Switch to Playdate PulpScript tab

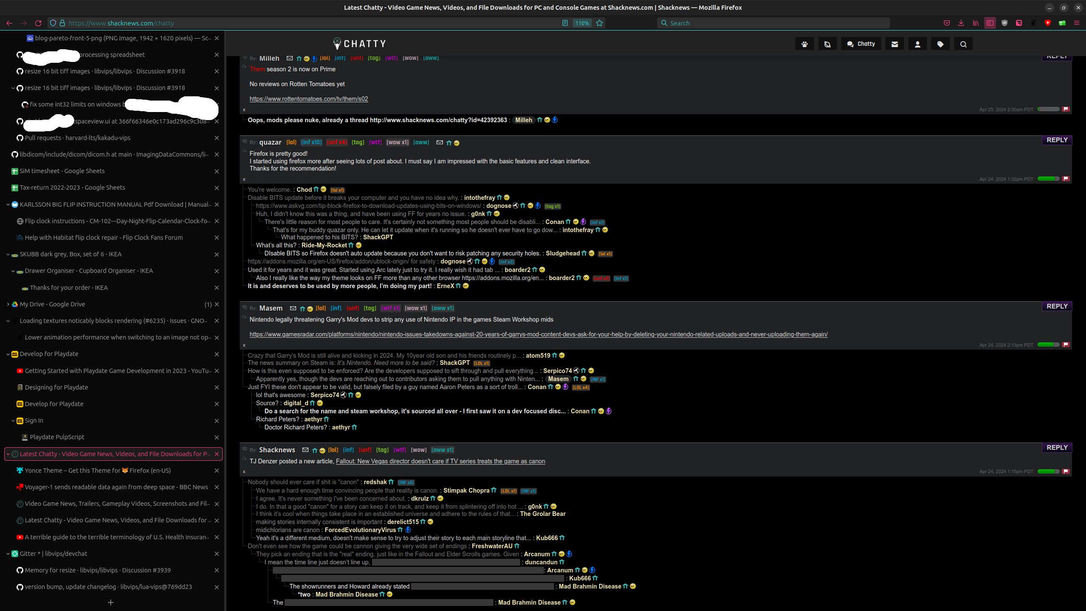[x=110, y=437]
